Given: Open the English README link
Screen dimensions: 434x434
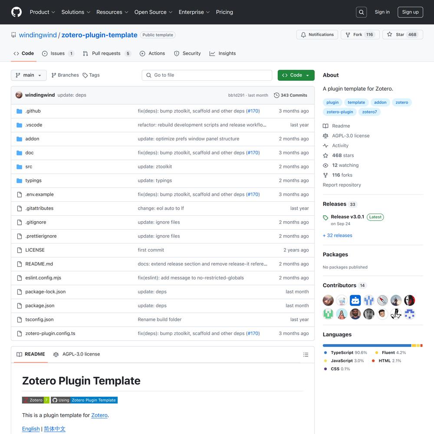Looking at the screenshot, I should coord(31,429).
